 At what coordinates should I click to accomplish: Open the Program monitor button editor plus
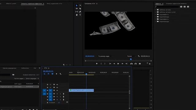click(x=150, y=64)
